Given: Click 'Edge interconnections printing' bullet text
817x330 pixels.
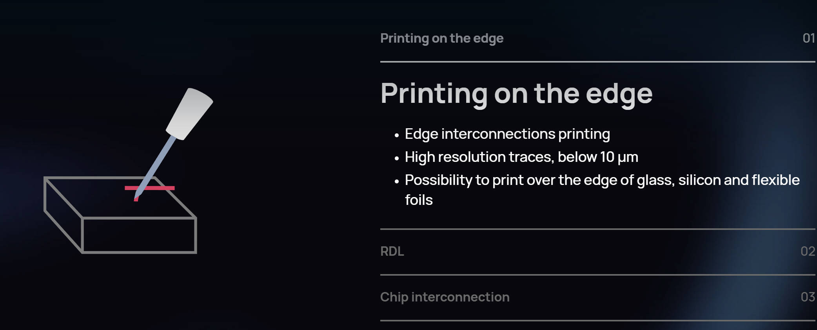Looking at the screenshot, I should (507, 134).
